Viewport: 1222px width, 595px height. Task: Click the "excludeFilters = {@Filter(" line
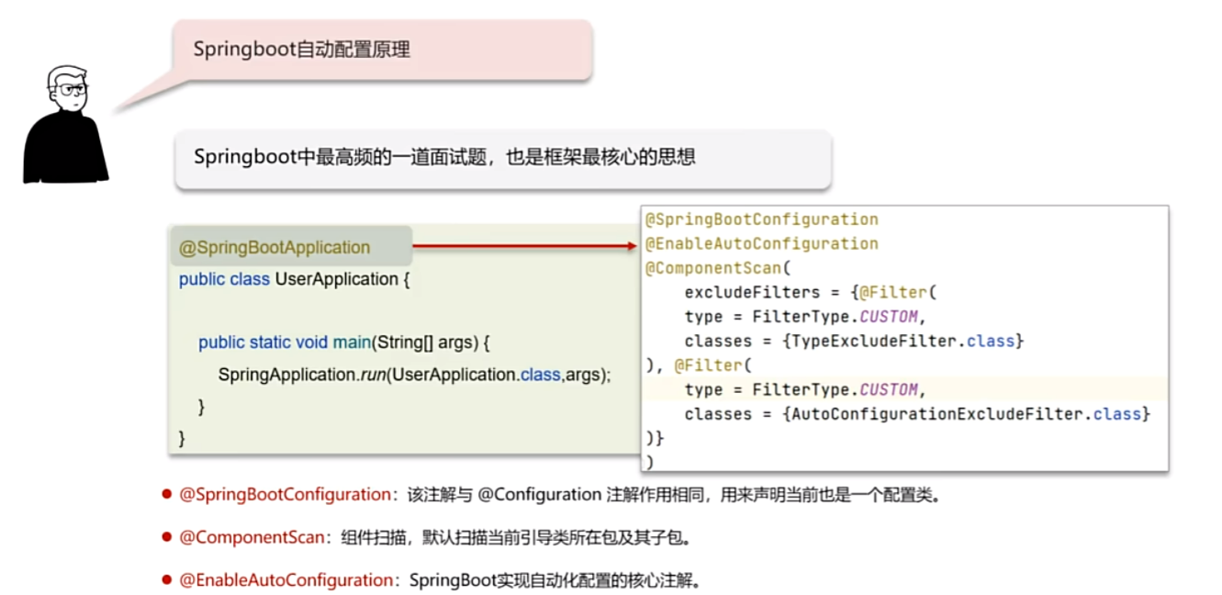tap(809, 293)
